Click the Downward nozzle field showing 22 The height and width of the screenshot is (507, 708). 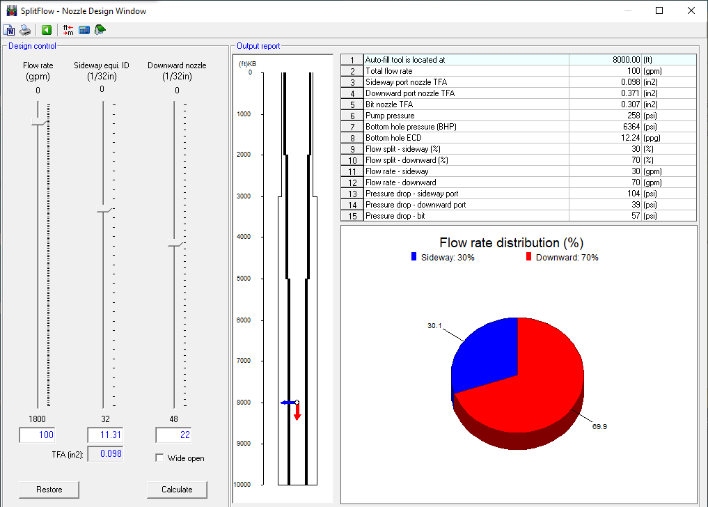[x=173, y=435]
